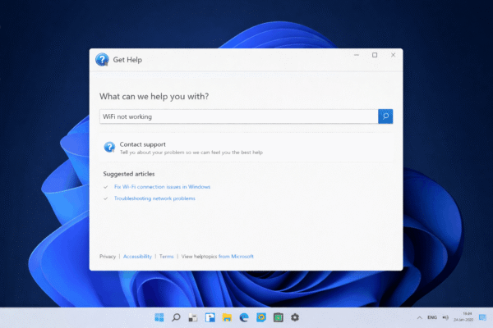Click the Privacy footer link

point(108,257)
